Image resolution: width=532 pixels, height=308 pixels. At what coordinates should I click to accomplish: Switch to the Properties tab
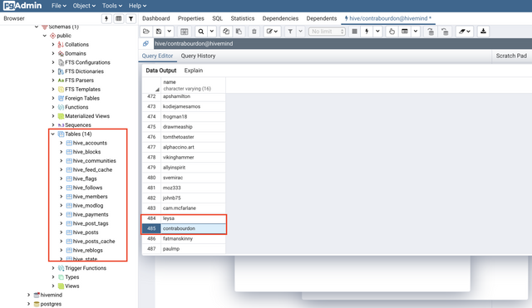[x=191, y=18]
